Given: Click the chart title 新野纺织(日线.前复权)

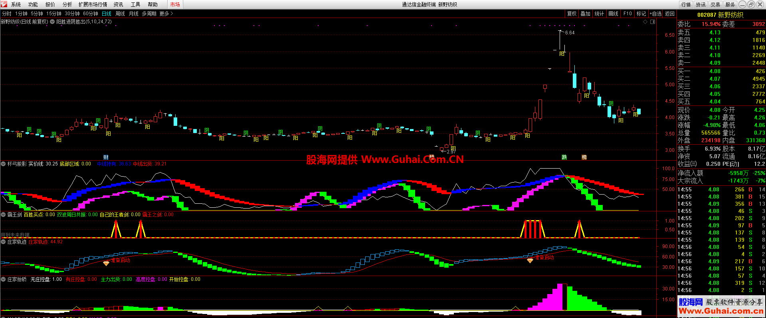Looking at the screenshot, I should (24, 22).
